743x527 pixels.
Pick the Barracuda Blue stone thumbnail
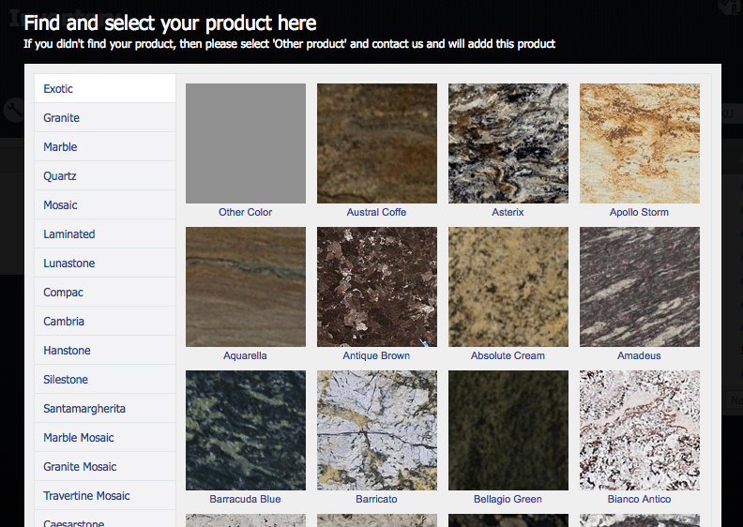[246, 430]
